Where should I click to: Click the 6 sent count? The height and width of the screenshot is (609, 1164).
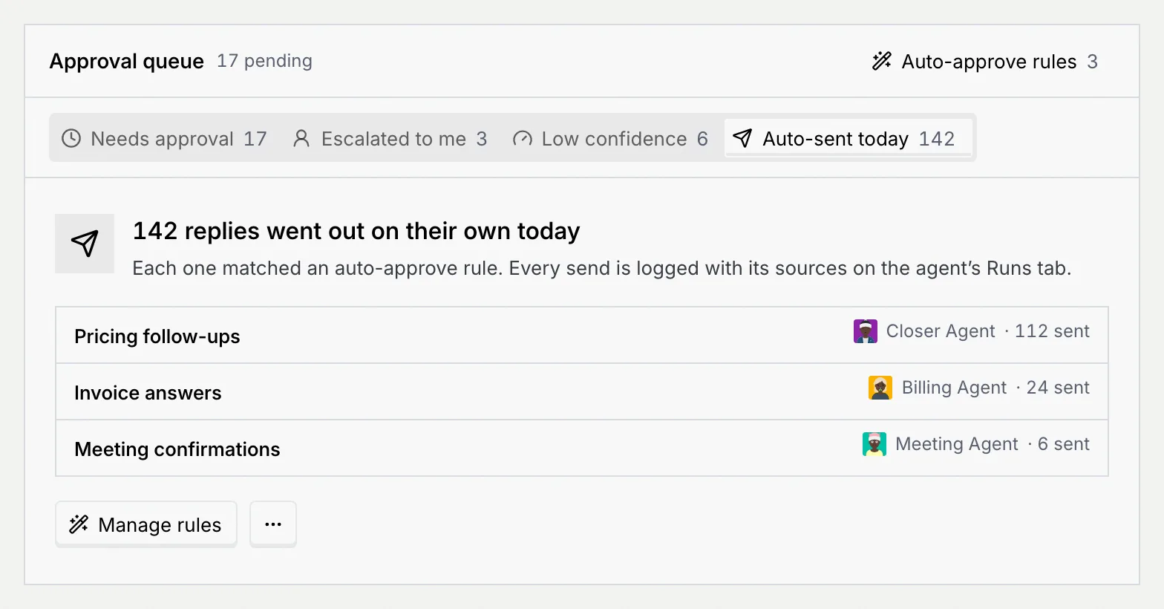[1064, 444]
